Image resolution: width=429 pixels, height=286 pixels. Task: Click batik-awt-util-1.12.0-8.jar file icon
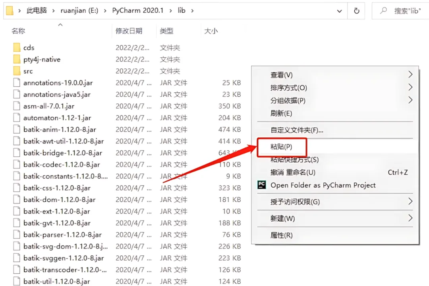pyautogui.click(x=17, y=141)
